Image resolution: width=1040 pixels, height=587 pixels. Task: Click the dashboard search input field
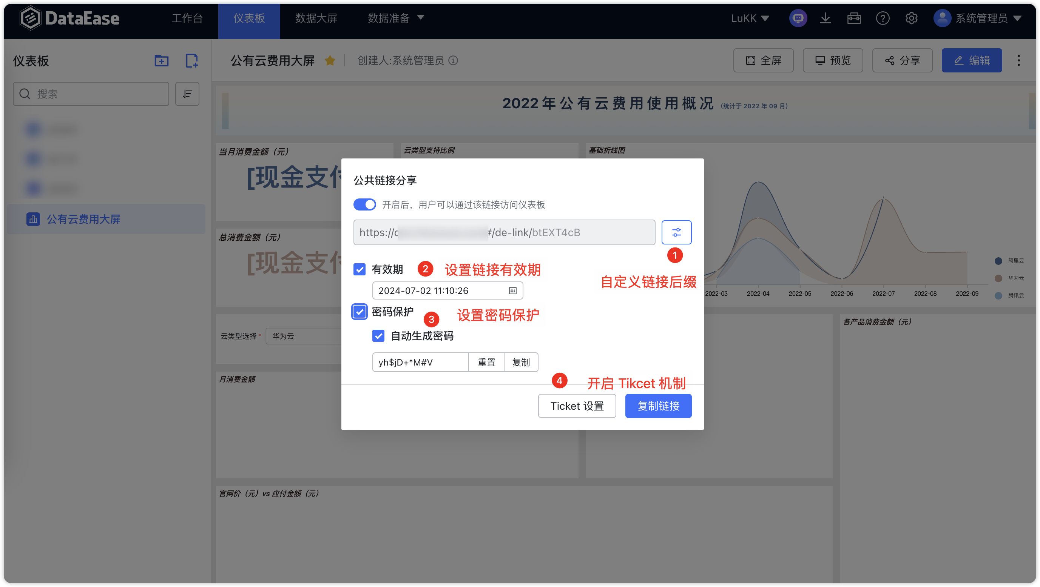click(x=91, y=94)
